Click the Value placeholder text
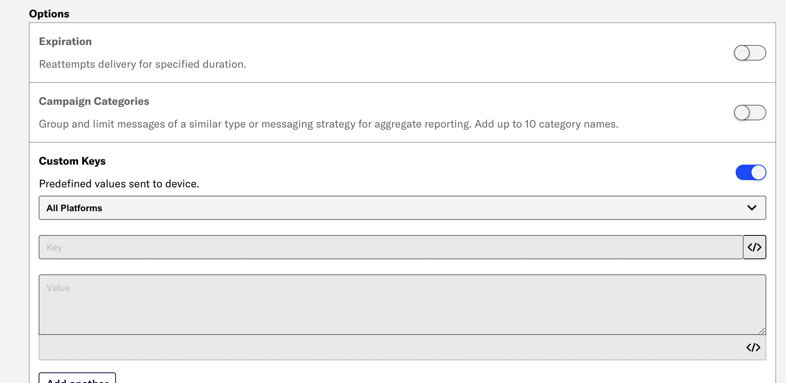 pos(58,287)
